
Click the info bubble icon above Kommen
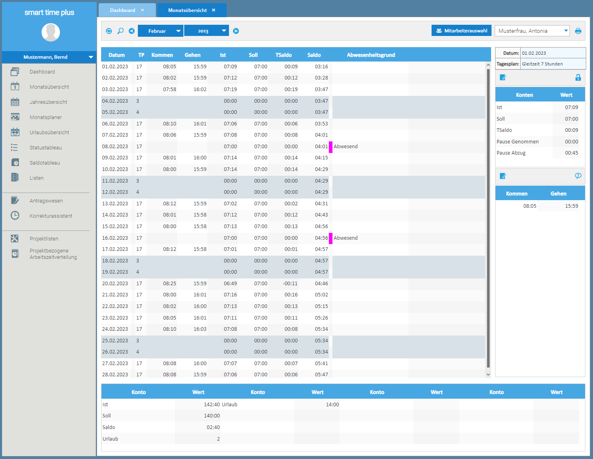click(x=578, y=176)
